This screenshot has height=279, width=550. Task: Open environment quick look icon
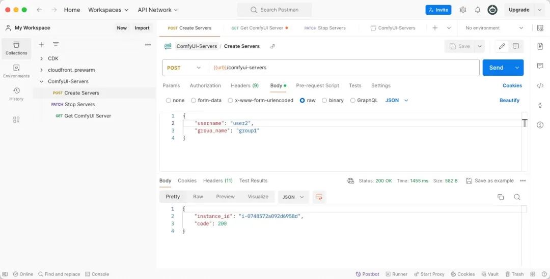click(540, 28)
